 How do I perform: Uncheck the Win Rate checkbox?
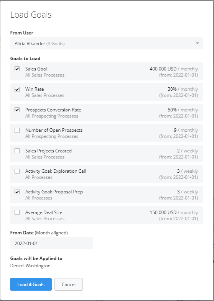(17, 89)
